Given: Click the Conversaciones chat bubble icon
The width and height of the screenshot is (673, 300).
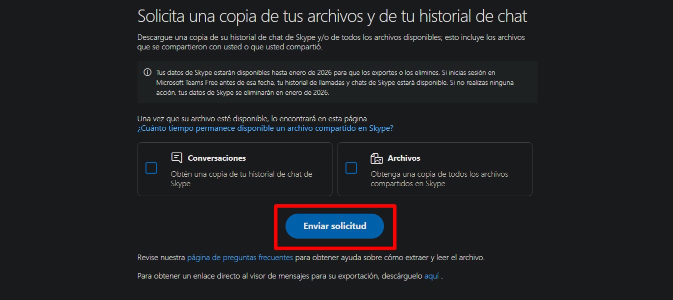Looking at the screenshot, I should pyautogui.click(x=176, y=158).
